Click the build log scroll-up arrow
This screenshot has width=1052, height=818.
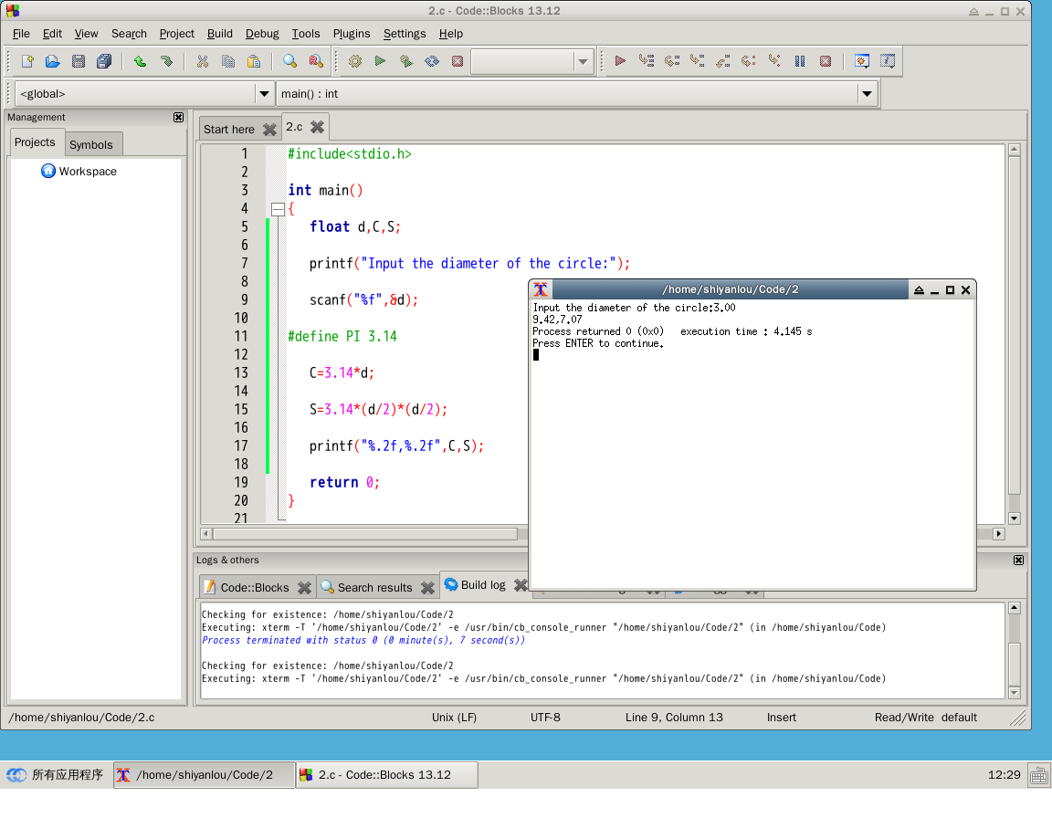point(1015,608)
